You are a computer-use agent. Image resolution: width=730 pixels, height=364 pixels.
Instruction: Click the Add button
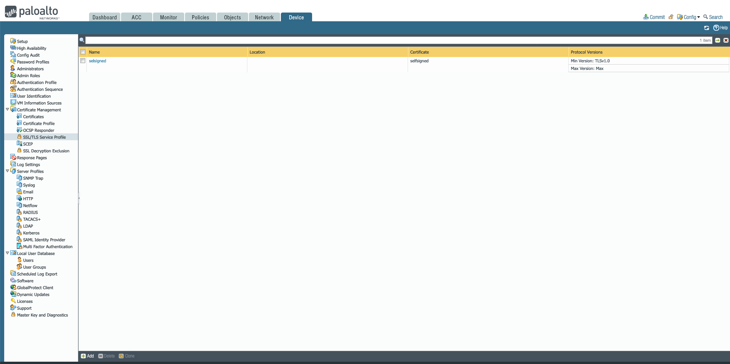[x=87, y=356]
